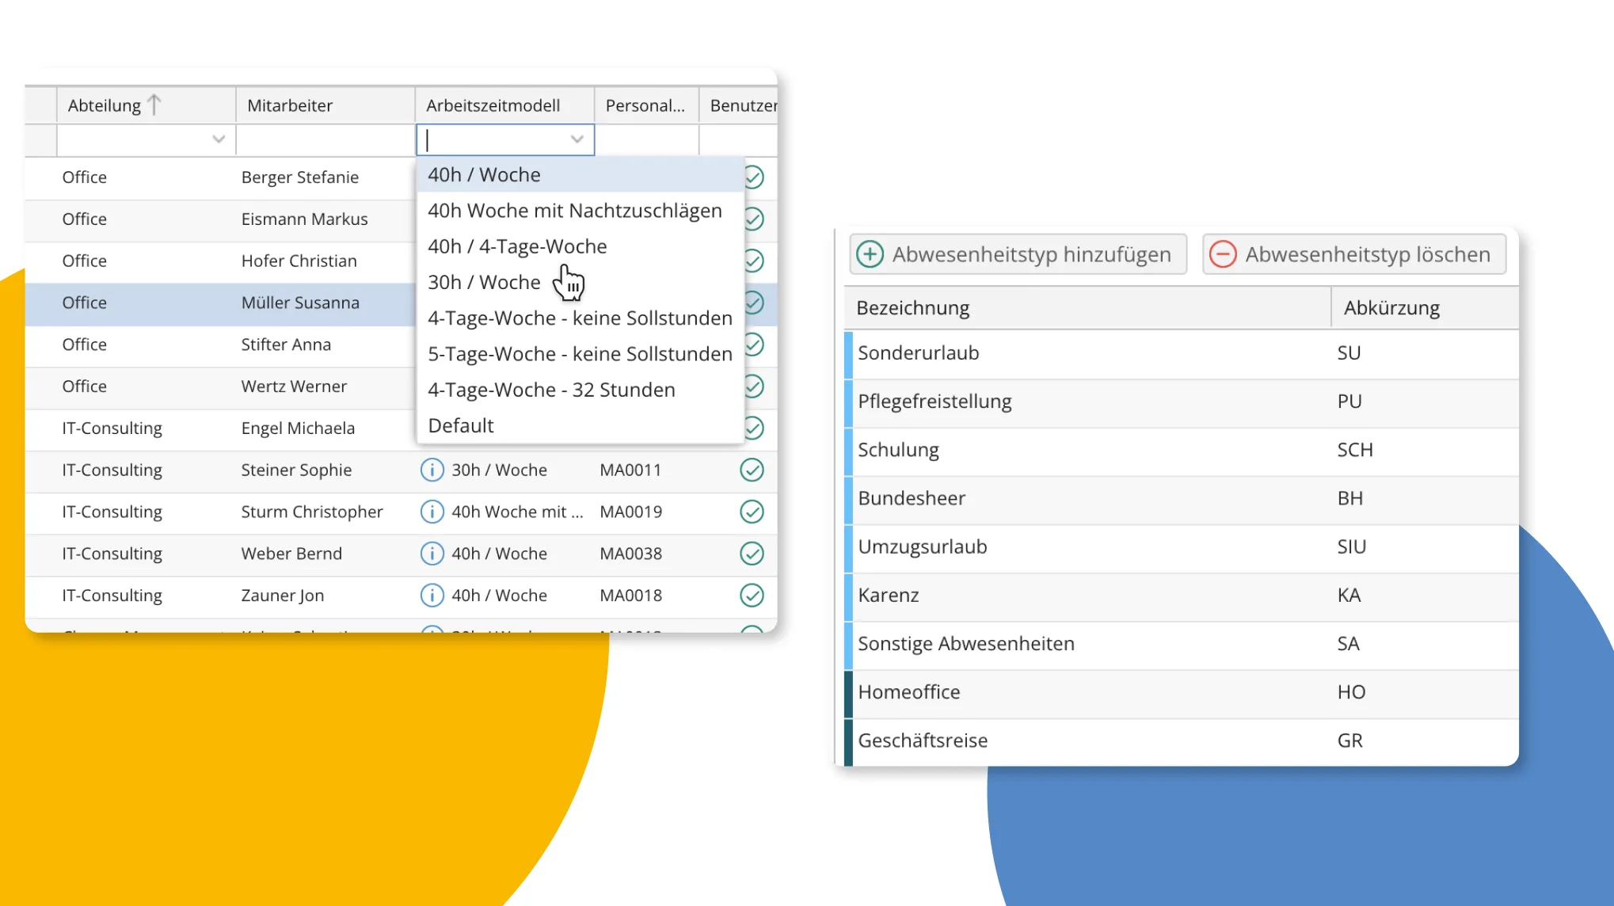Click the Personal... column header
The width and height of the screenshot is (1614, 906).
click(x=646, y=105)
